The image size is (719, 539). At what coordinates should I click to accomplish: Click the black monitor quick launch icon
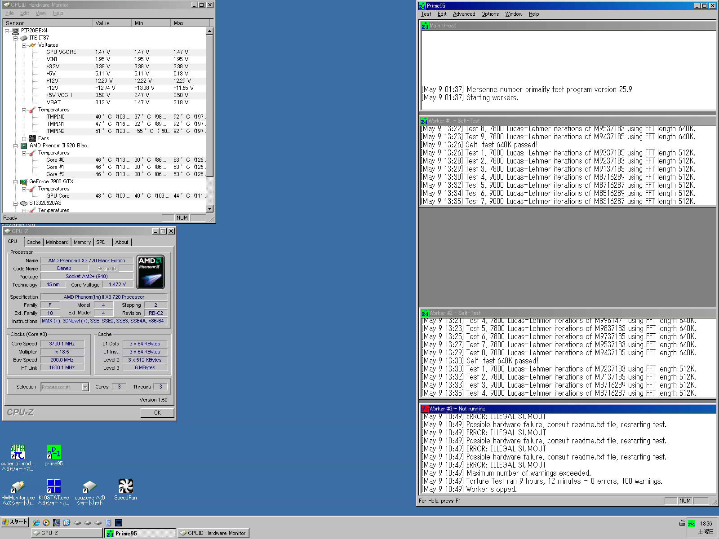pos(119,523)
